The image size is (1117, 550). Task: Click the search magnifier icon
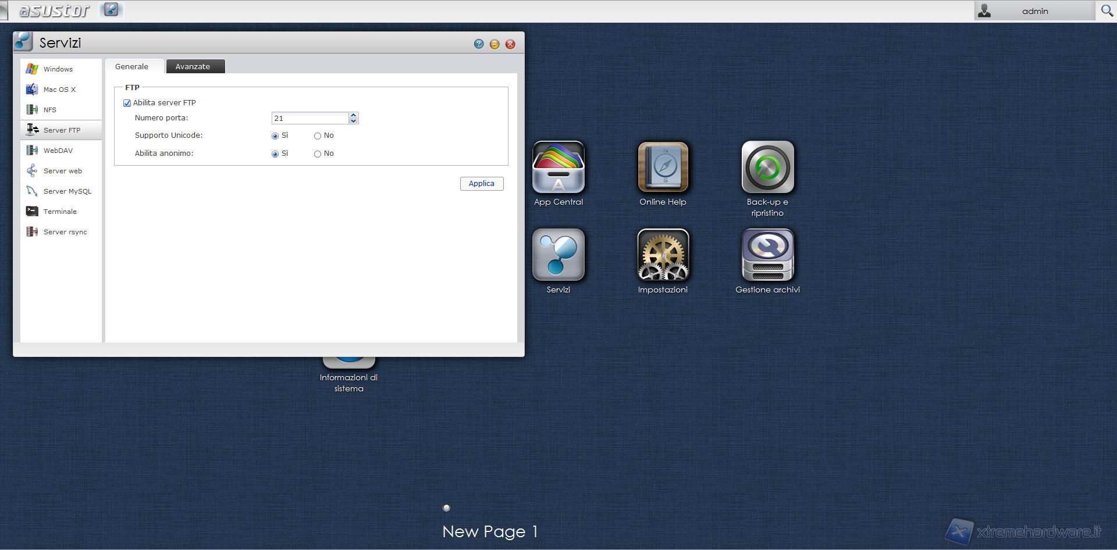tap(1107, 10)
